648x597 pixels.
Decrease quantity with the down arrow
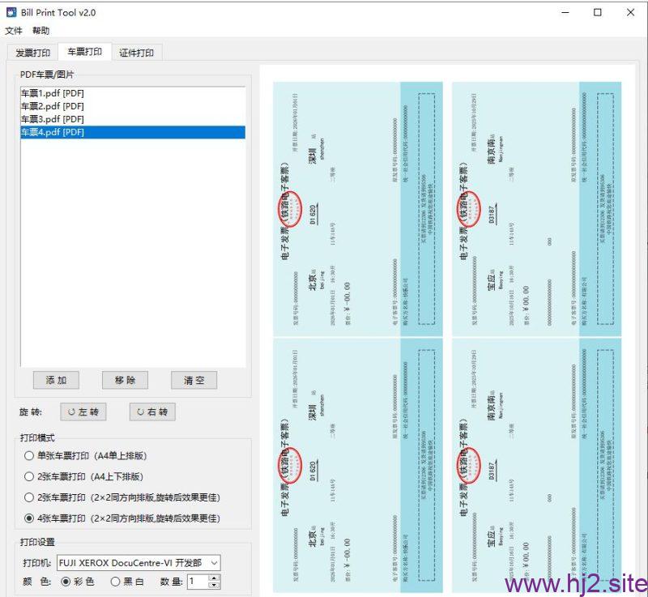(214, 586)
